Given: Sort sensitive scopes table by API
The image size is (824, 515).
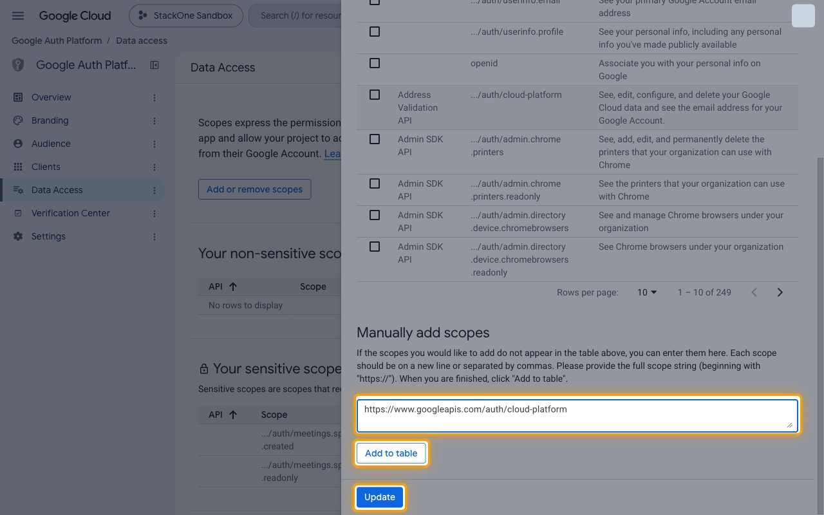Looking at the screenshot, I should tap(223, 415).
